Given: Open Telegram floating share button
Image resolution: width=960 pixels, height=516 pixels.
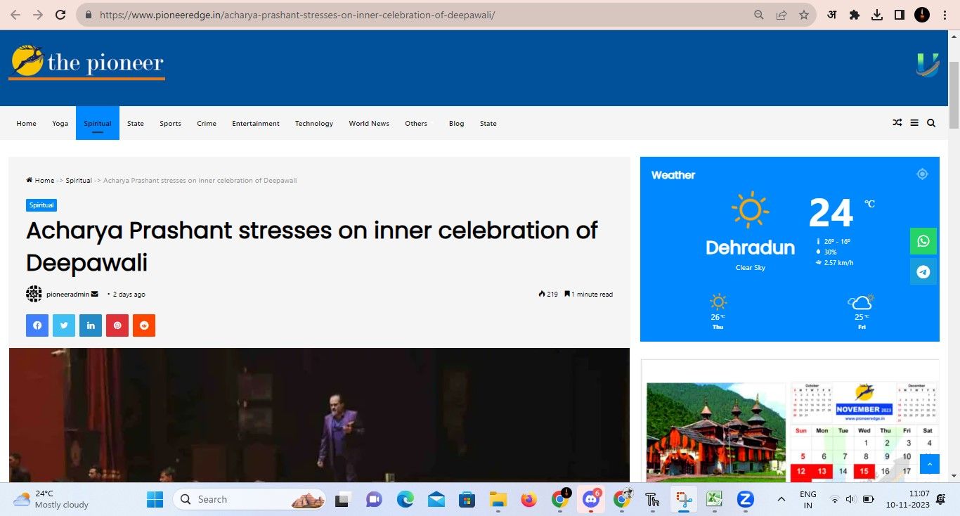Looking at the screenshot, I should 923,272.
